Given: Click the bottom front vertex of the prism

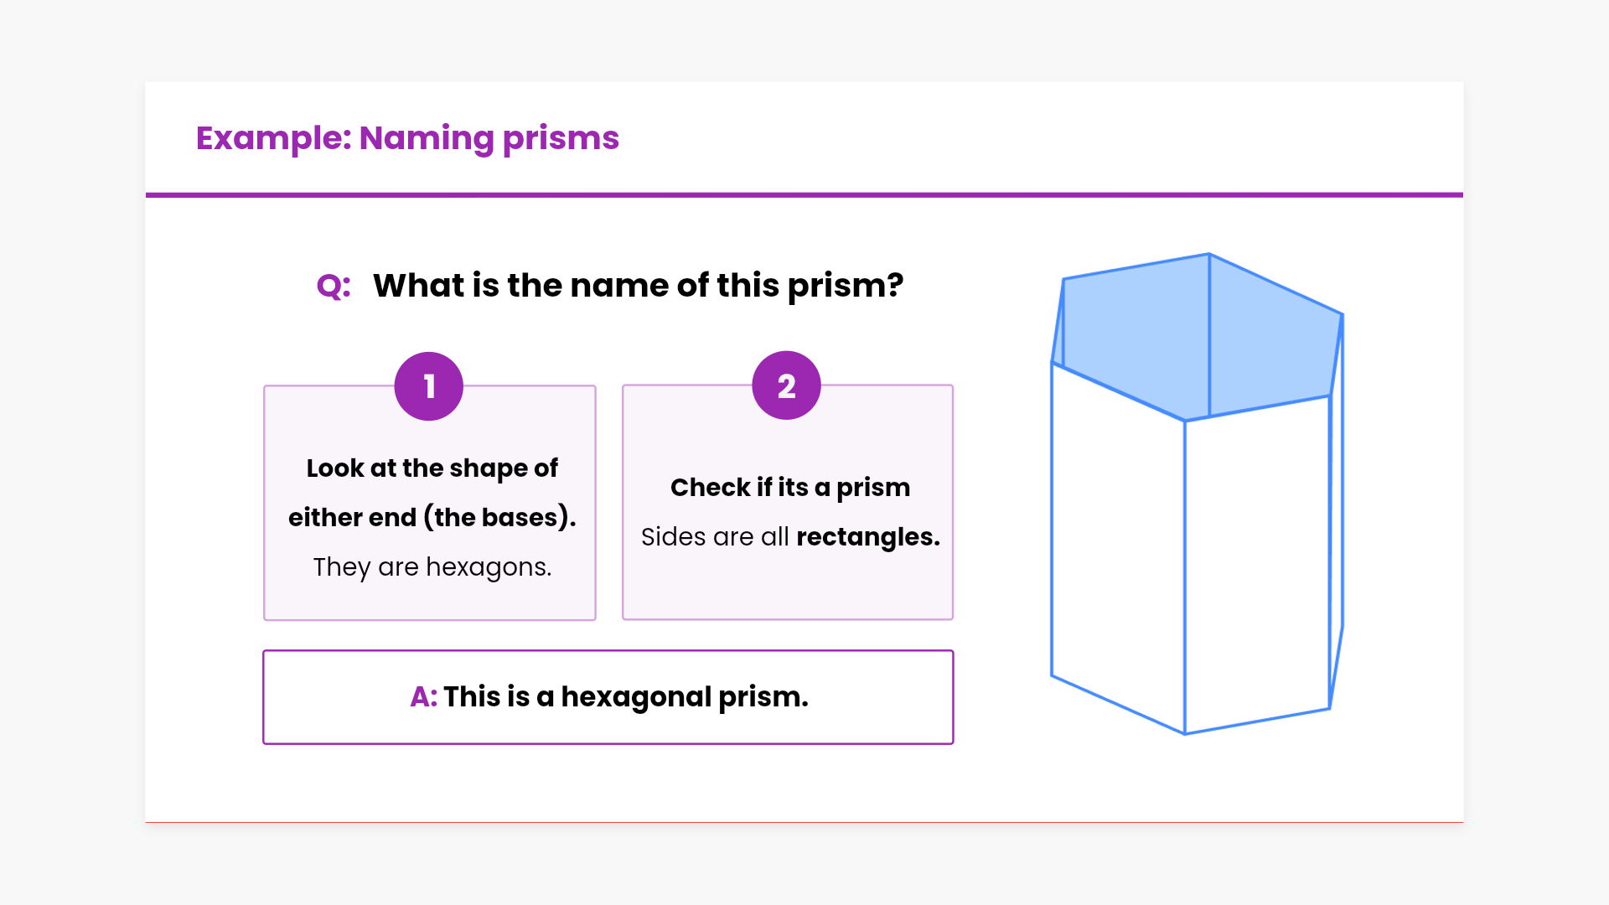Looking at the screenshot, I should (x=1185, y=734).
